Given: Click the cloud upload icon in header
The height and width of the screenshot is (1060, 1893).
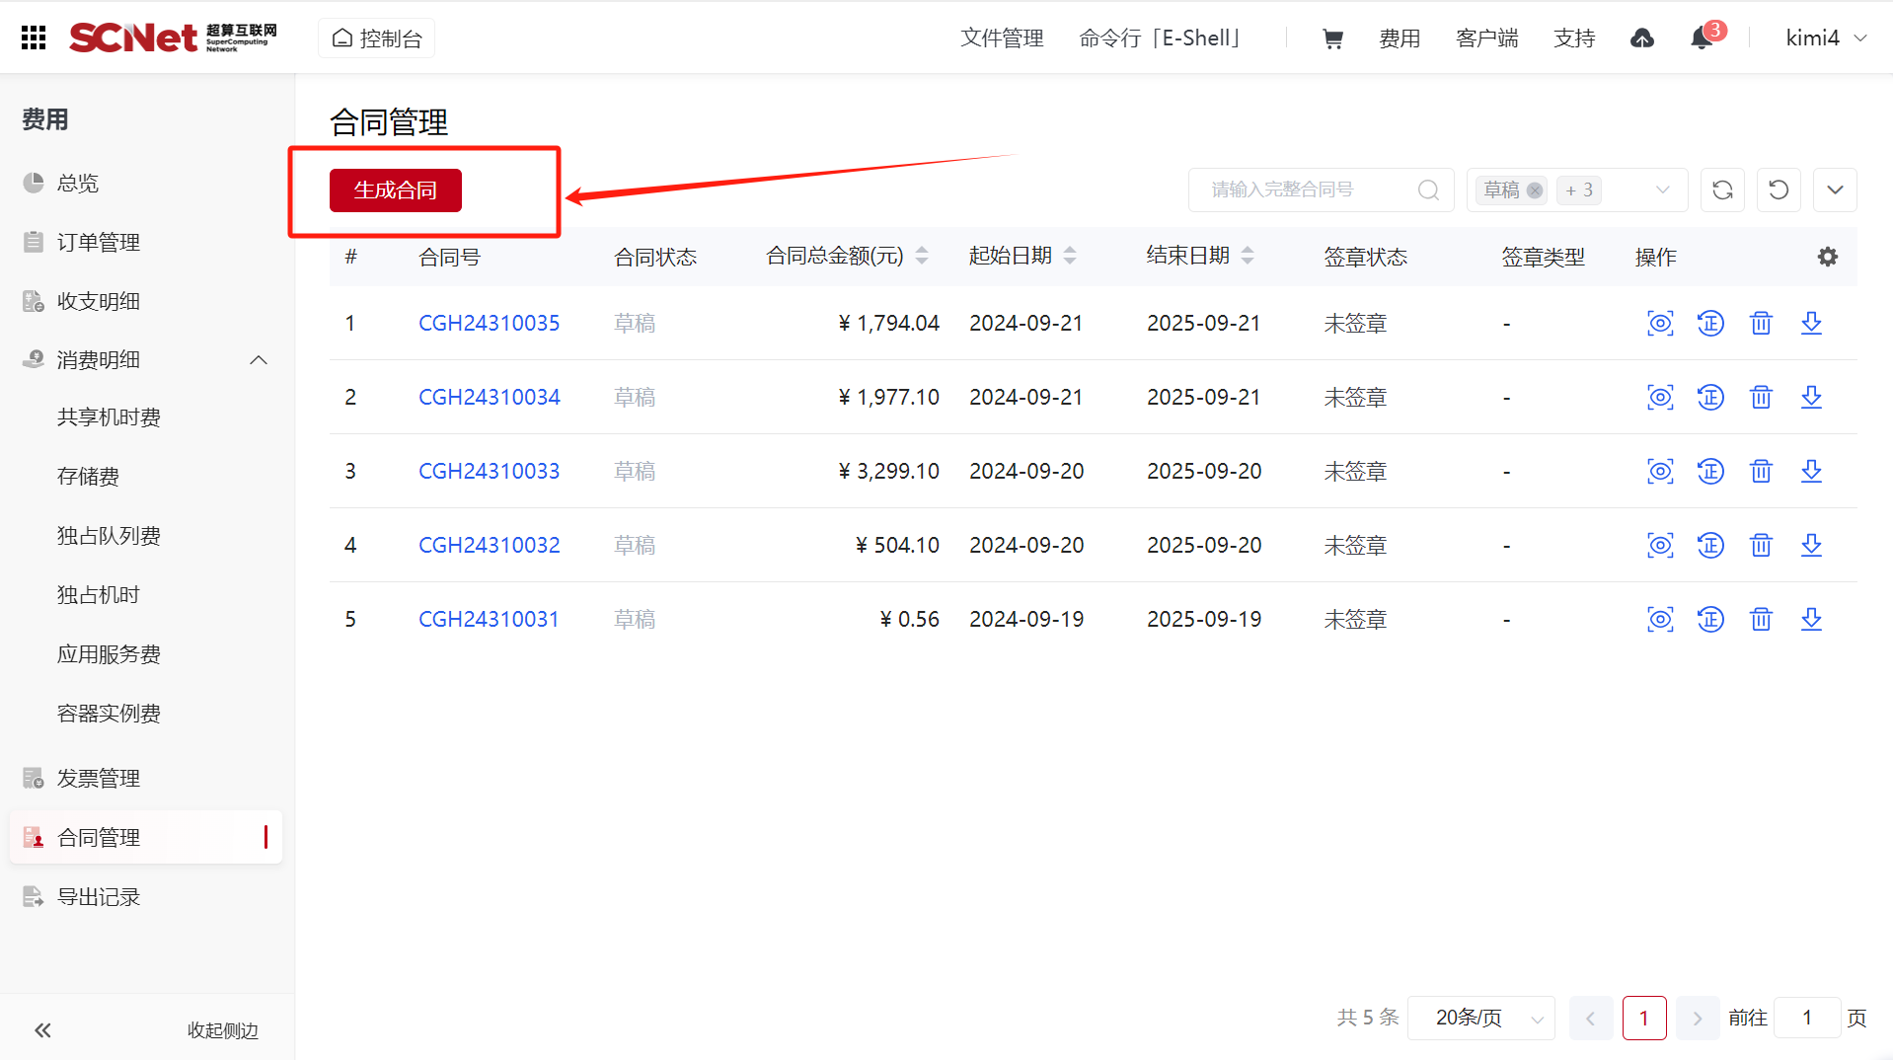Looking at the screenshot, I should [x=1642, y=38].
